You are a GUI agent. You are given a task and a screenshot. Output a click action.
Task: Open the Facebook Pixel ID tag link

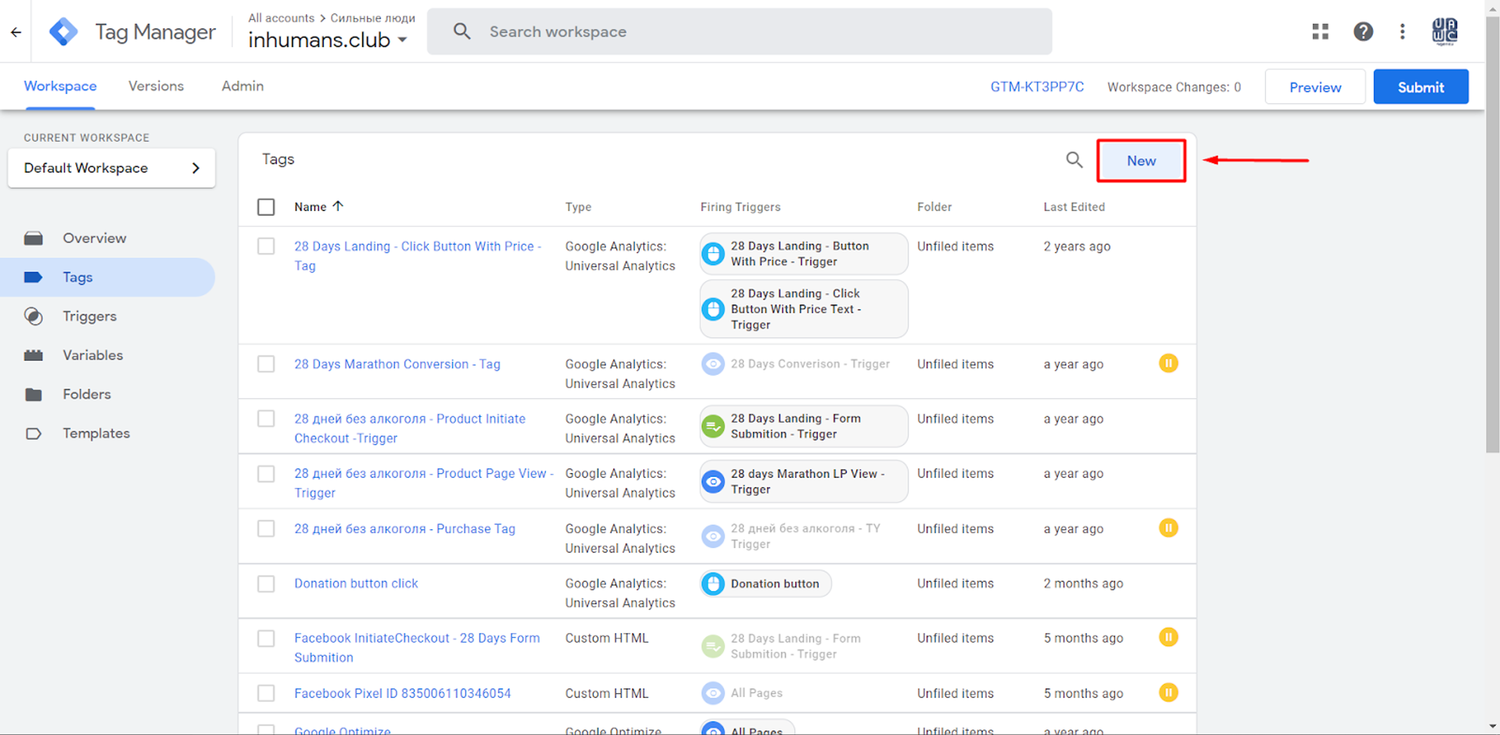click(x=403, y=693)
